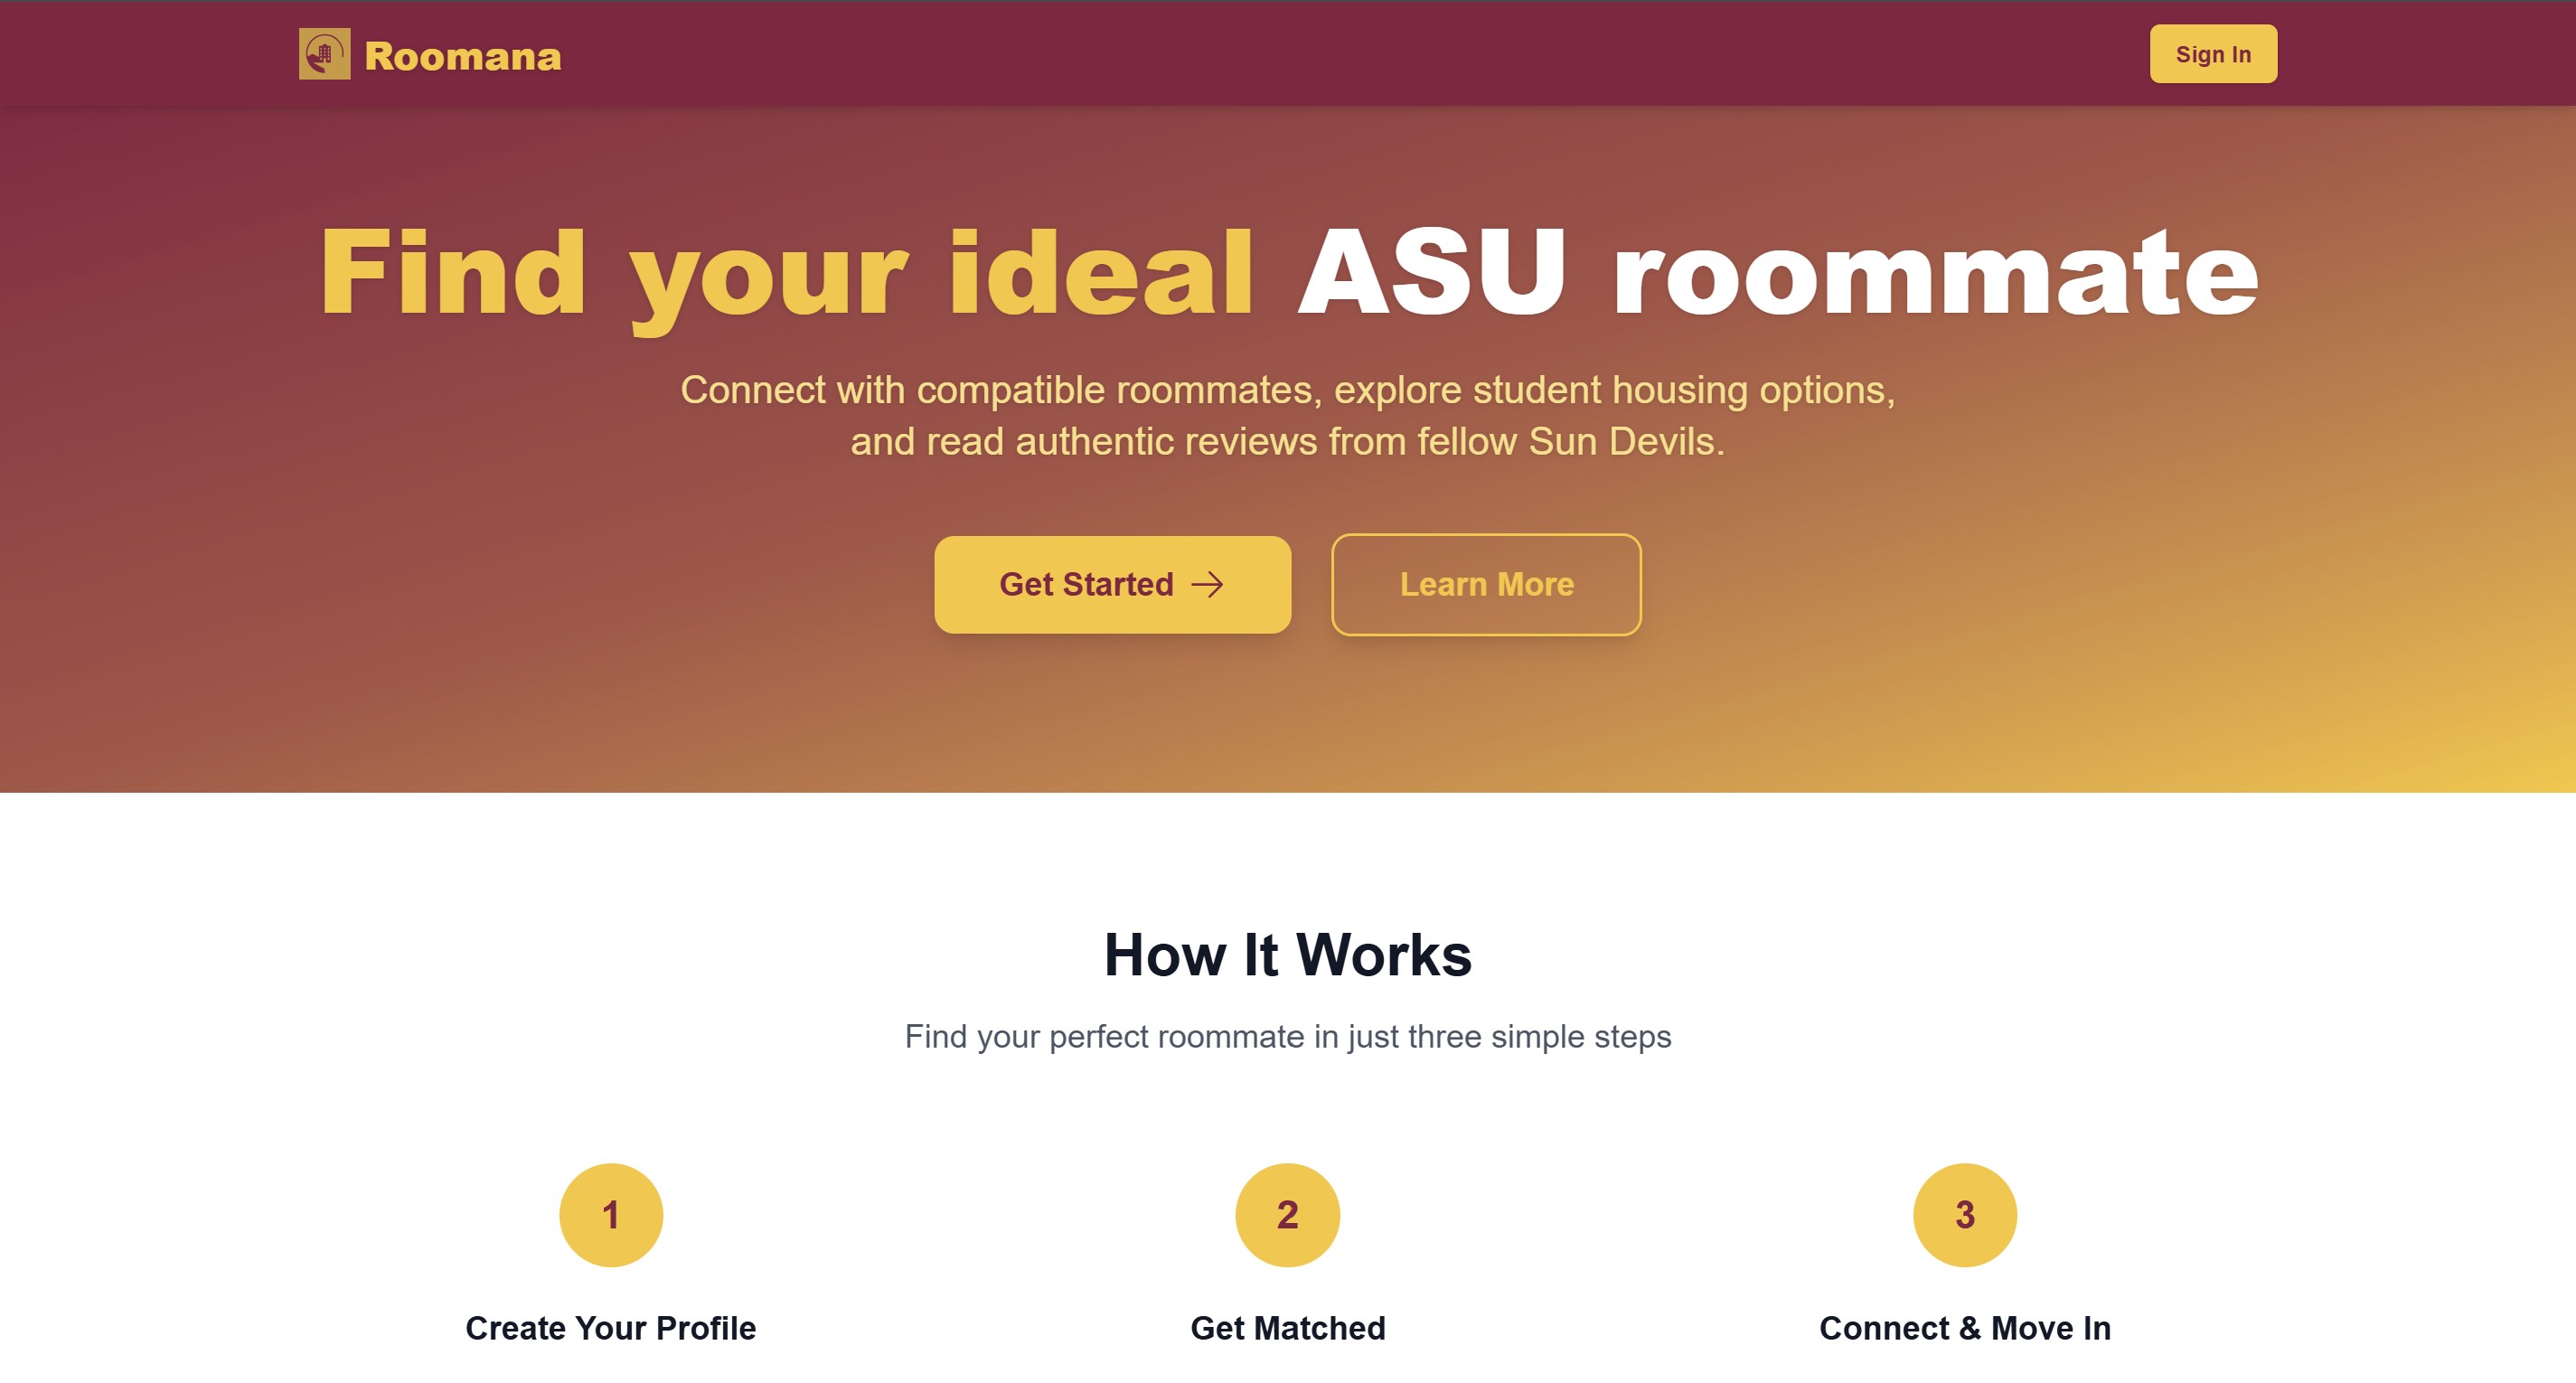Click the Create Your Profile heading

(611, 1328)
